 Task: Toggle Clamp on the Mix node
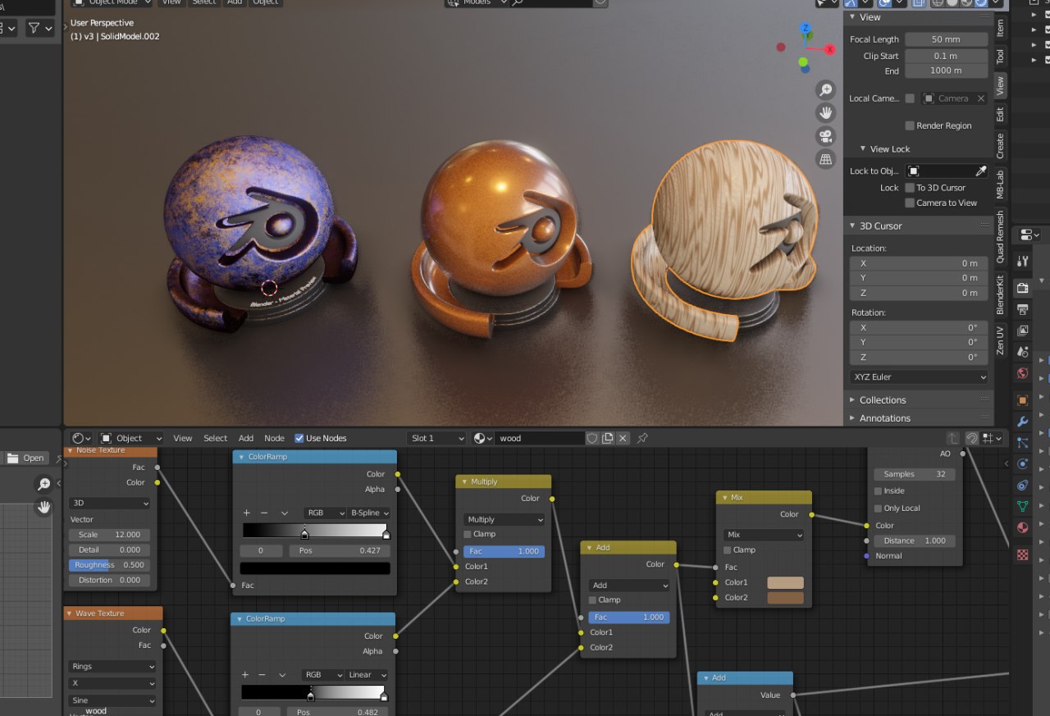pos(727,550)
